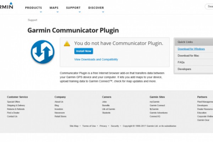
Task: Open About Us footer link
Action: tap(59, 102)
